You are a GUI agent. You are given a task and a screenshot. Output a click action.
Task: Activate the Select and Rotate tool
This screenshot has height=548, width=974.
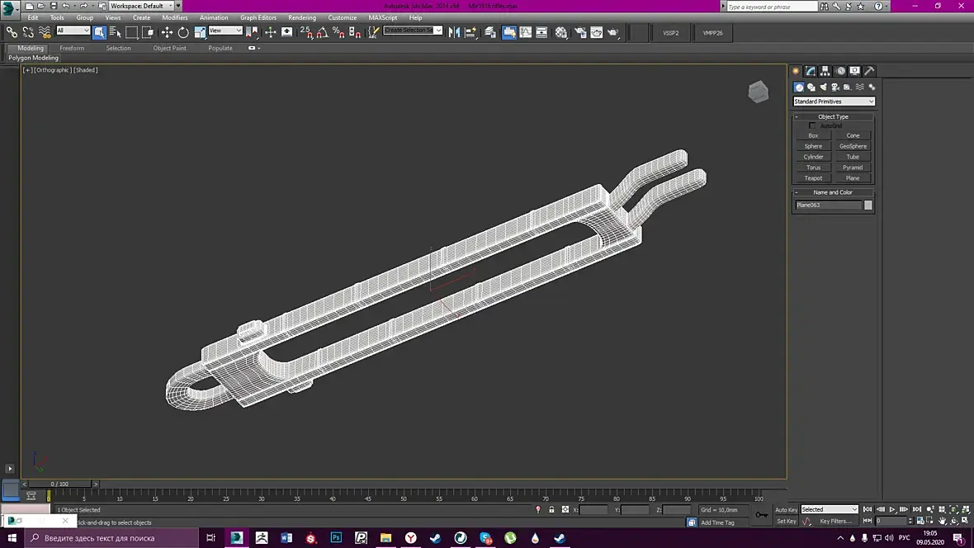tap(183, 32)
